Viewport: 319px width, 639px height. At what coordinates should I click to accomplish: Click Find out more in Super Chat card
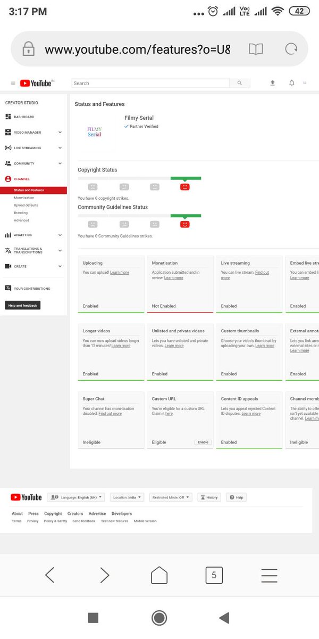[110, 414]
